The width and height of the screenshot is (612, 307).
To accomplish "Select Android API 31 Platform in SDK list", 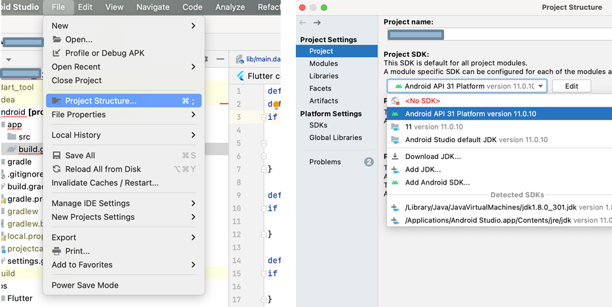I will 500,114.
